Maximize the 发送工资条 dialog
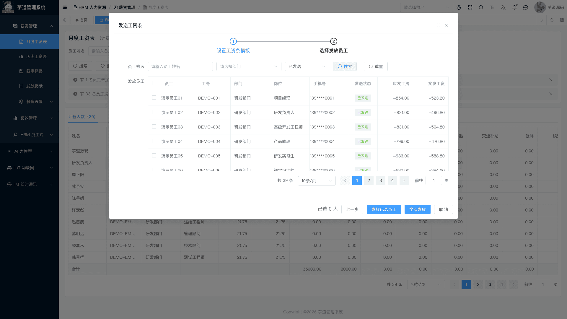The height and width of the screenshot is (319, 567). click(x=439, y=25)
